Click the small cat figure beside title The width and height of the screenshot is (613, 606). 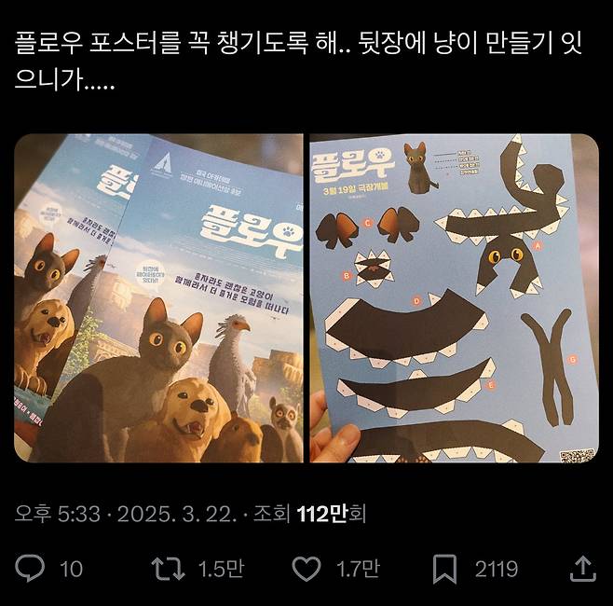[x=419, y=168]
